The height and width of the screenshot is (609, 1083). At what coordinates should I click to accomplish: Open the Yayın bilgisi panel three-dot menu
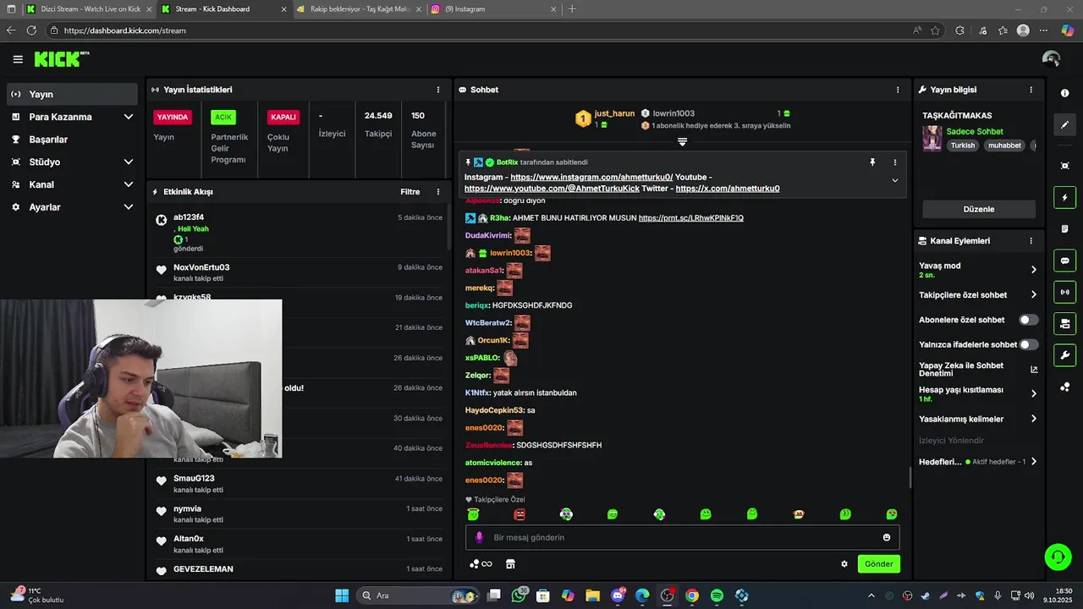(x=1031, y=90)
